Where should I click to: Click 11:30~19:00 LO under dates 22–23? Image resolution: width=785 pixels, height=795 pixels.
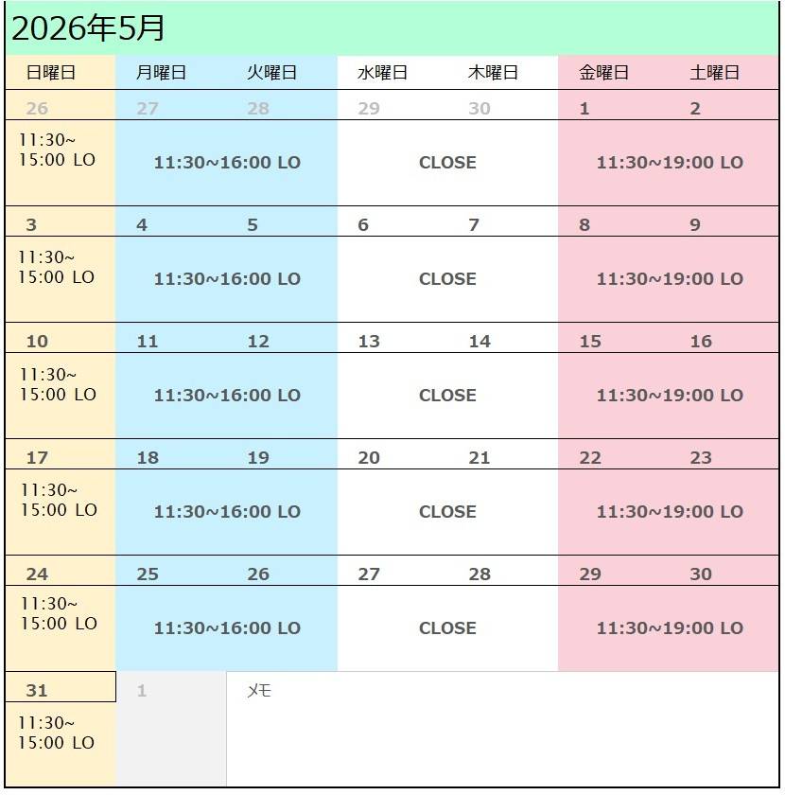pyautogui.click(x=670, y=512)
